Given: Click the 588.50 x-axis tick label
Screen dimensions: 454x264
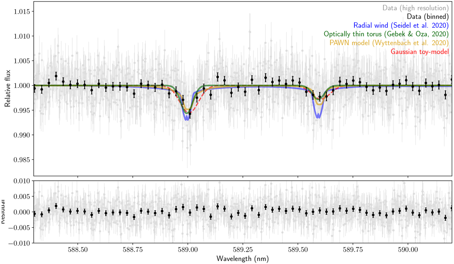Looking at the screenshot, I should (x=78, y=250).
